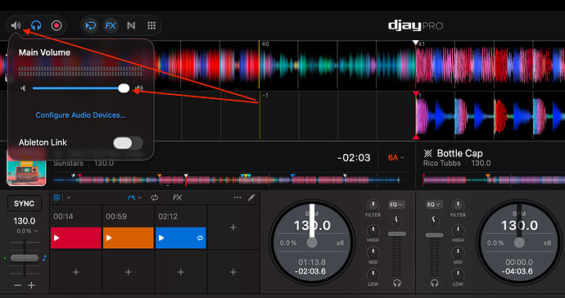Trigger the blue cue point at 02:12
The width and height of the screenshot is (565, 298).
[x=180, y=237]
